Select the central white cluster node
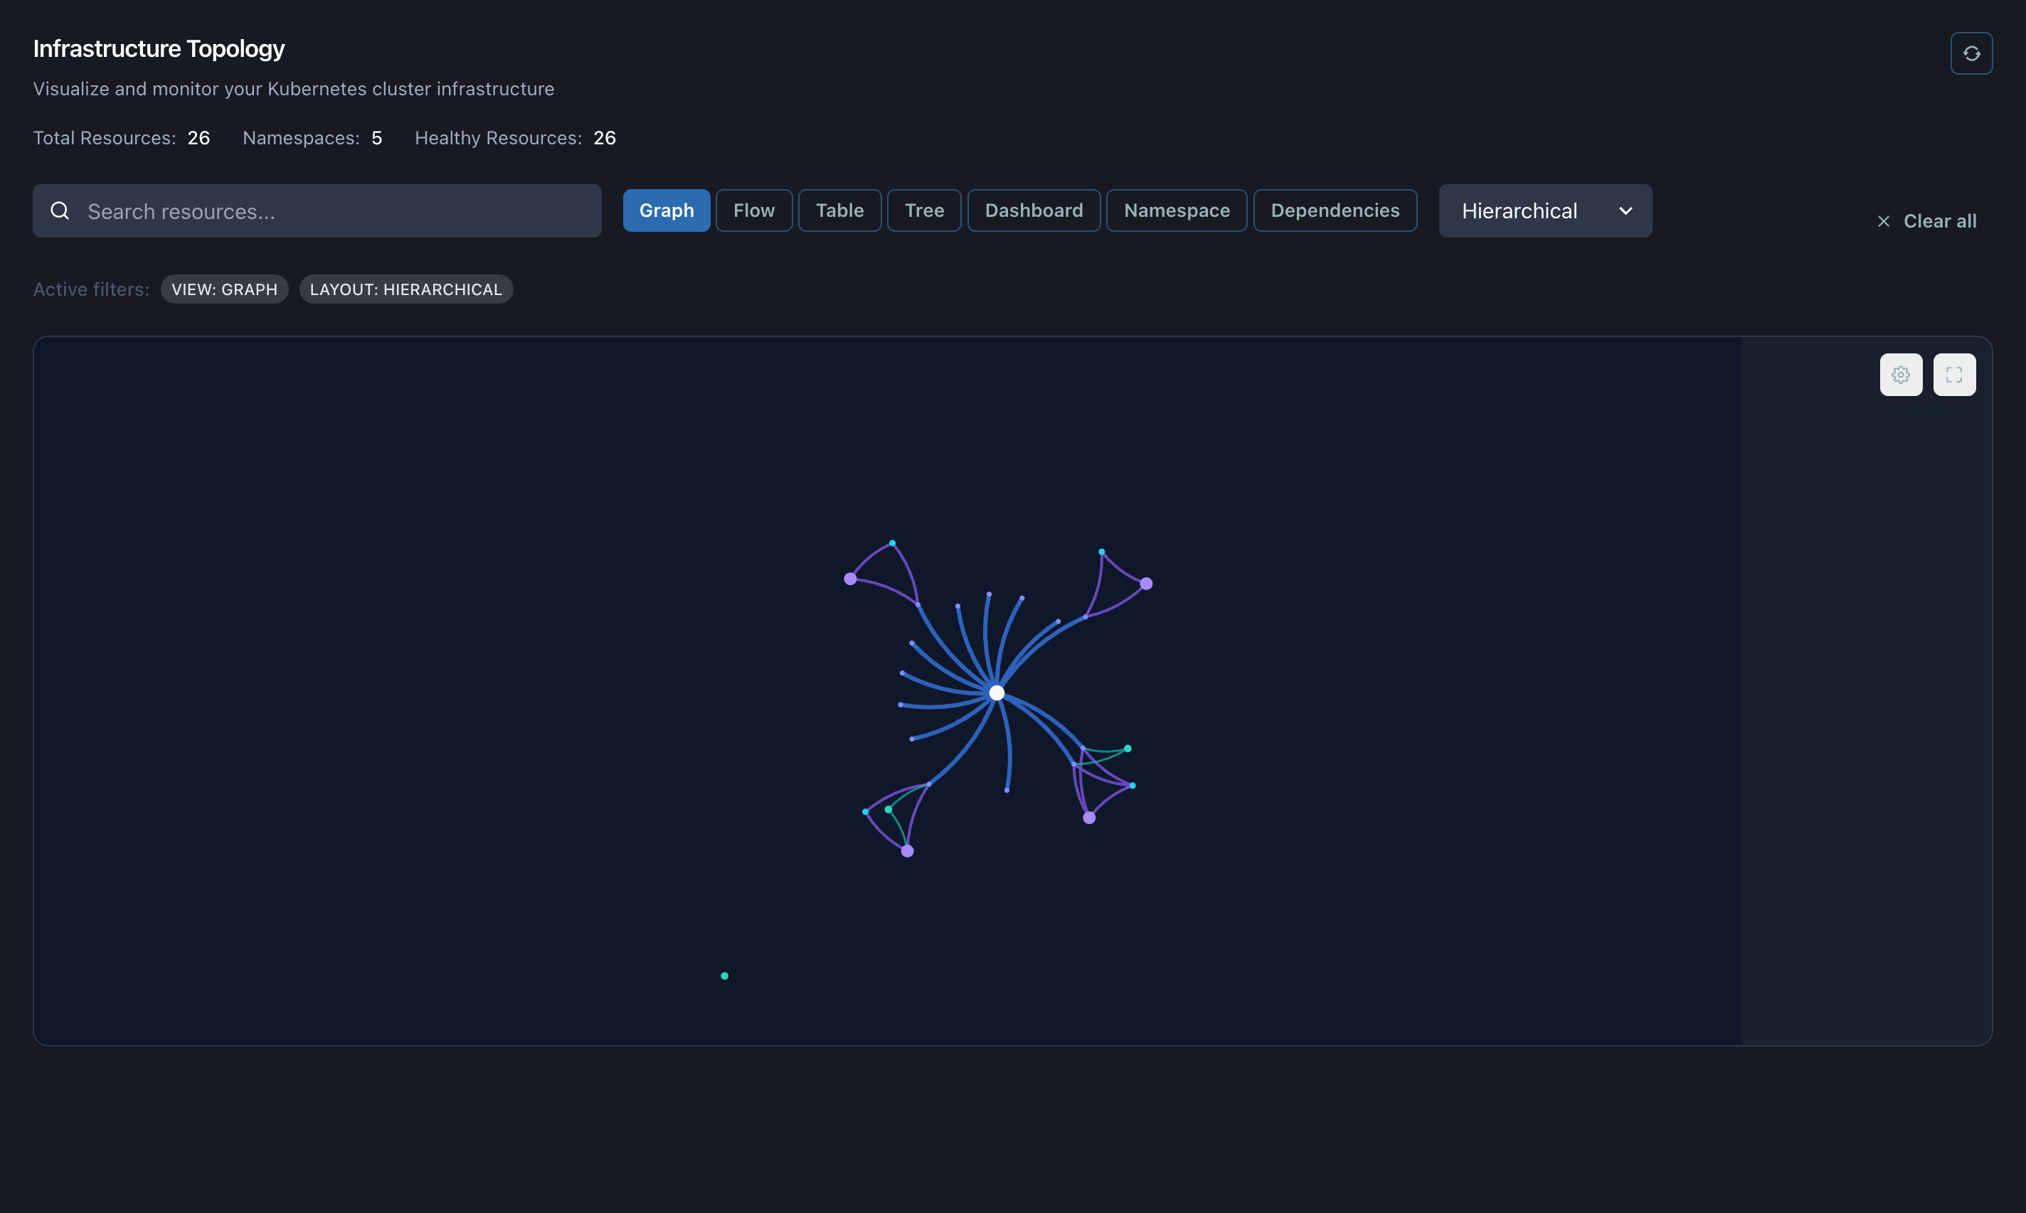Image resolution: width=2026 pixels, height=1213 pixels. pos(996,693)
